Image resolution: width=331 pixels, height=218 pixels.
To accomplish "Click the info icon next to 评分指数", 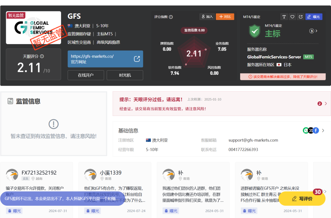I will point(171,17).
